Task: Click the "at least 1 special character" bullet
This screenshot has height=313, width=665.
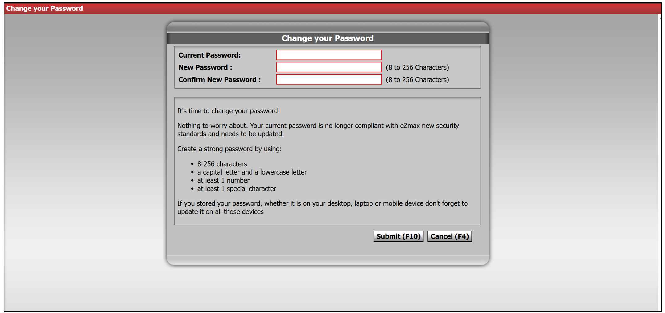Action: 237,189
